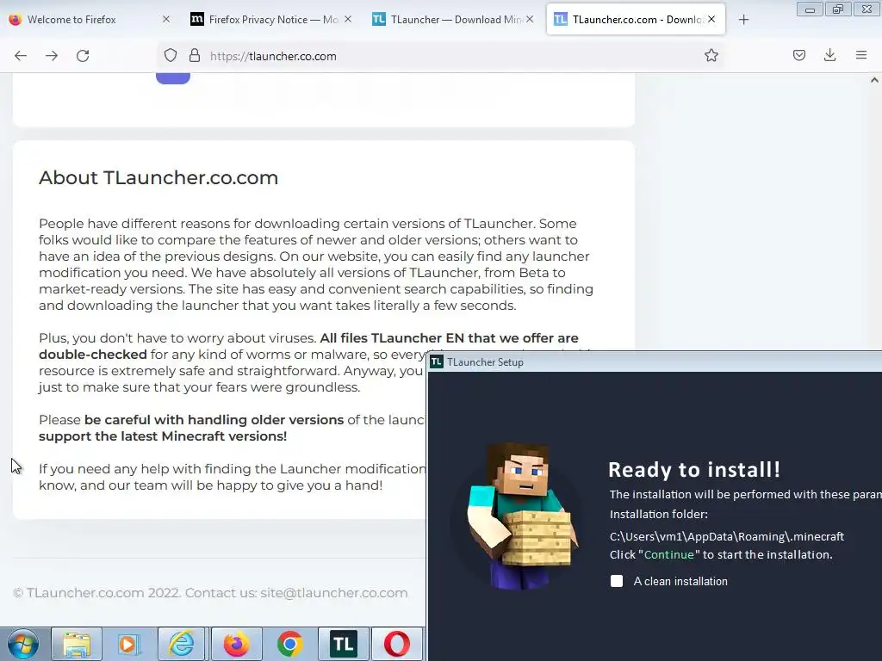This screenshot has width=882, height=661.
Task: Go forward with the forward arrow
Action: (x=52, y=56)
